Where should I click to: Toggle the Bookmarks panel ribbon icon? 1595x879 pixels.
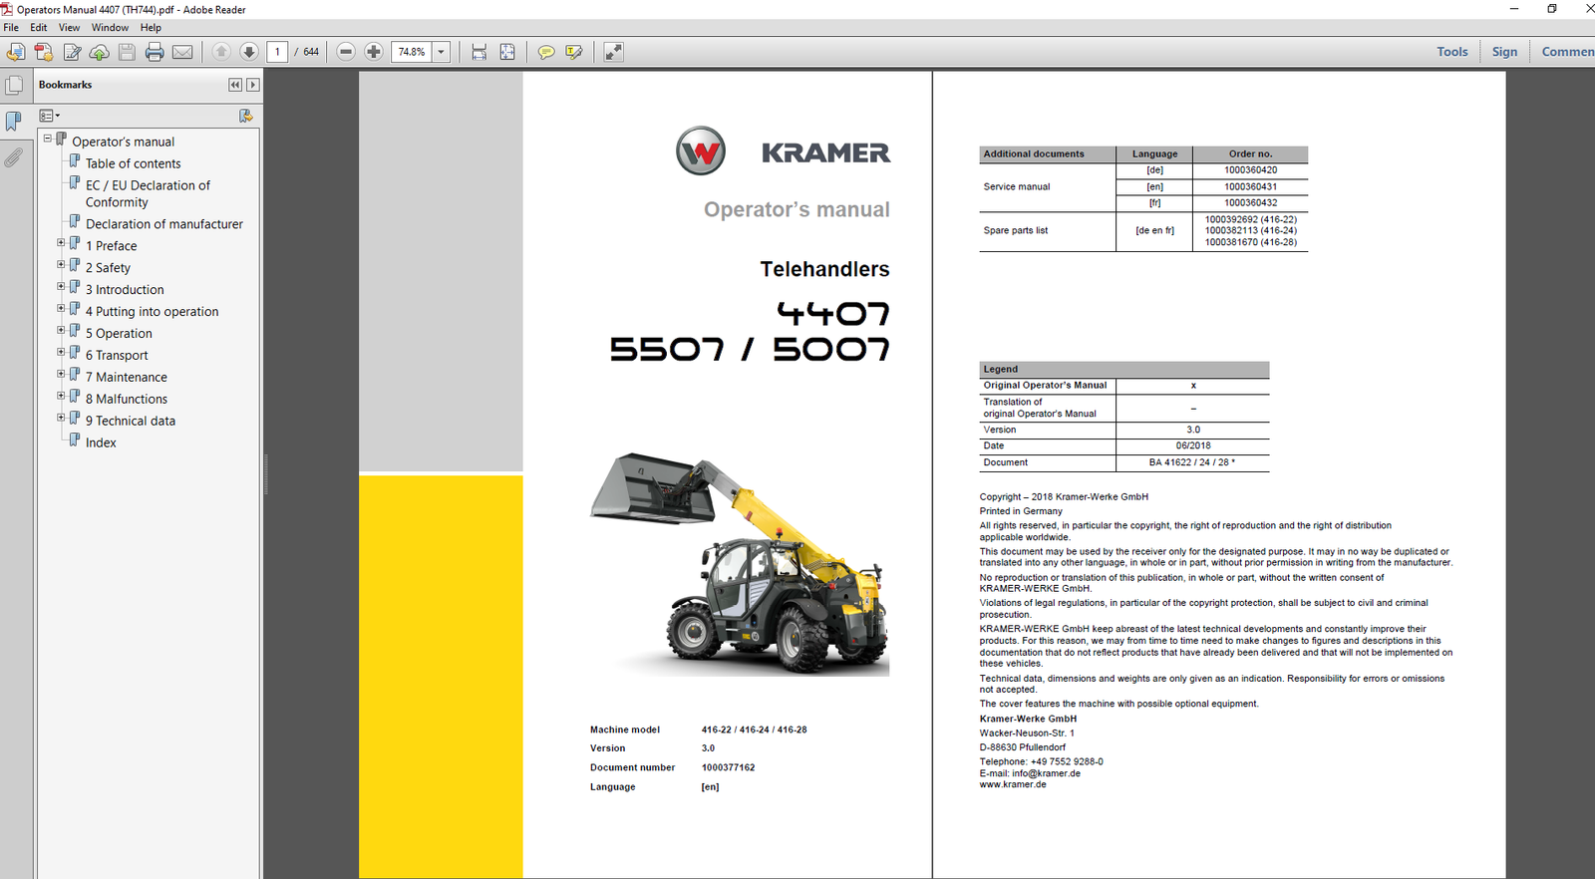(14, 122)
